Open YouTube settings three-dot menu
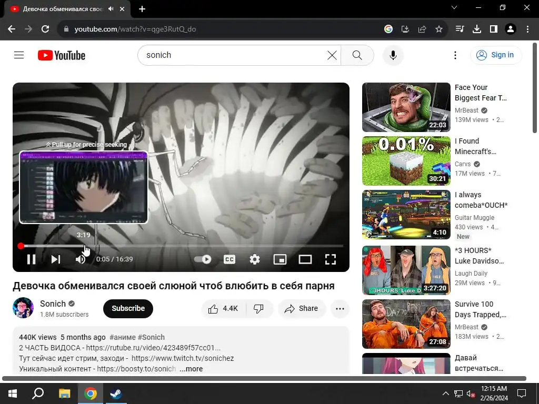 pyautogui.click(x=455, y=55)
